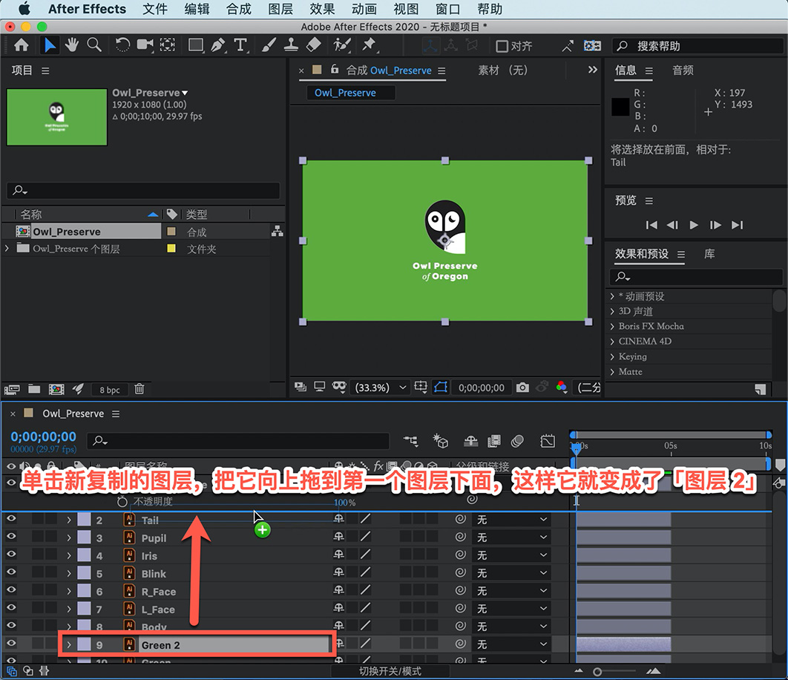The height and width of the screenshot is (680, 788).
Task: Click Owl_Preserve composition label color swatch
Action: coord(171,232)
